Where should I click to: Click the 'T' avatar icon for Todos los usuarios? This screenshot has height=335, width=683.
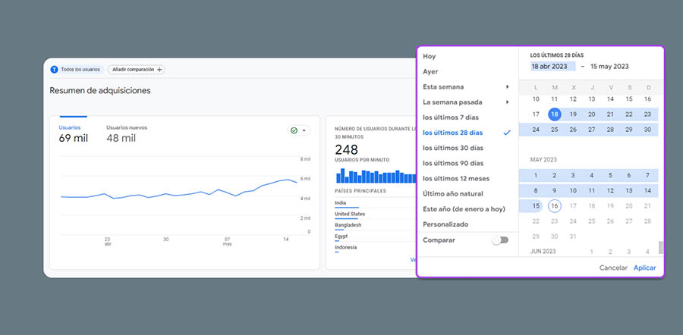click(x=54, y=69)
